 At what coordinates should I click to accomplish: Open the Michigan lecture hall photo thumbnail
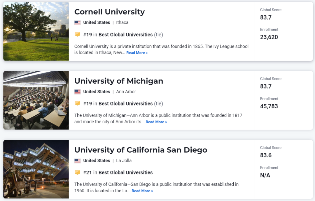[x=36, y=100]
